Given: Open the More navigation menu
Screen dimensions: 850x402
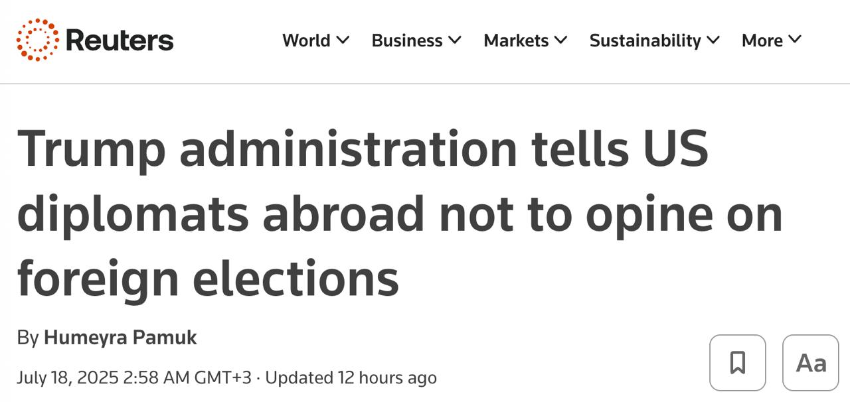Looking at the screenshot, I should coord(762,40).
